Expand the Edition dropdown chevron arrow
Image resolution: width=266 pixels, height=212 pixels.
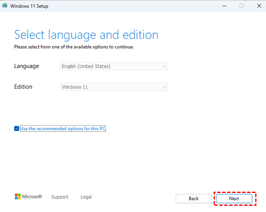point(165,87)
